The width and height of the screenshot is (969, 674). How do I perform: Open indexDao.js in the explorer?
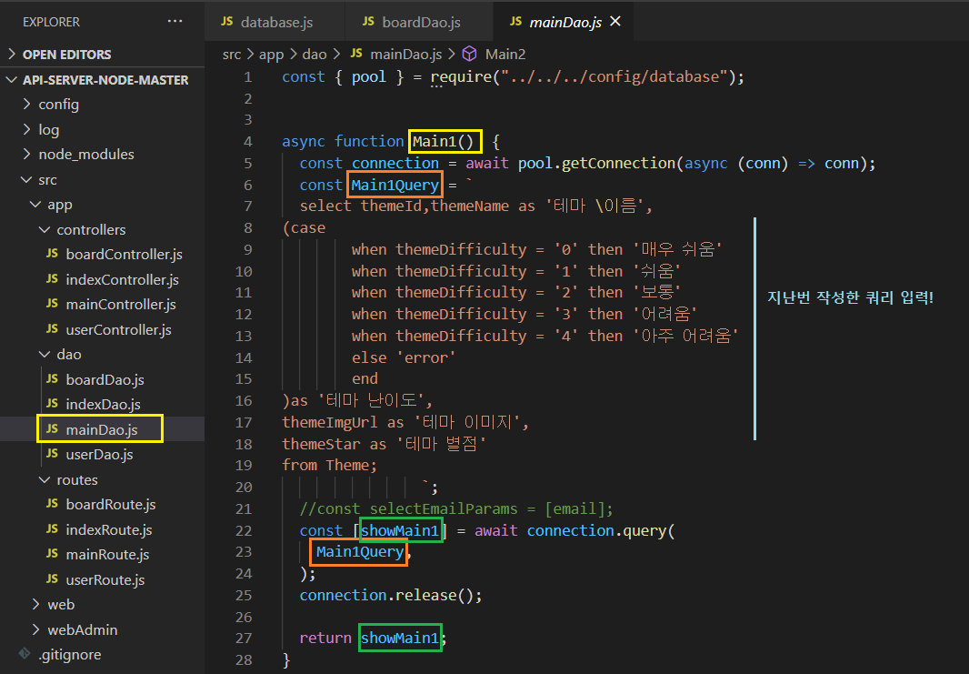click(102, 405)
